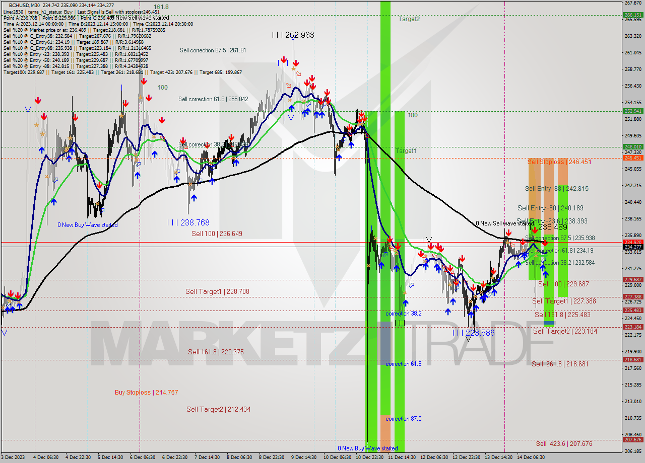Select the 'Sell Entry -50 | 240.189' label
This screenshot has width=645, height=463.
[550, 208]
